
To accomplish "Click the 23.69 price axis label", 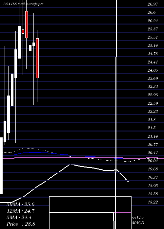I will pyautogui.click(x=153, y=78).
